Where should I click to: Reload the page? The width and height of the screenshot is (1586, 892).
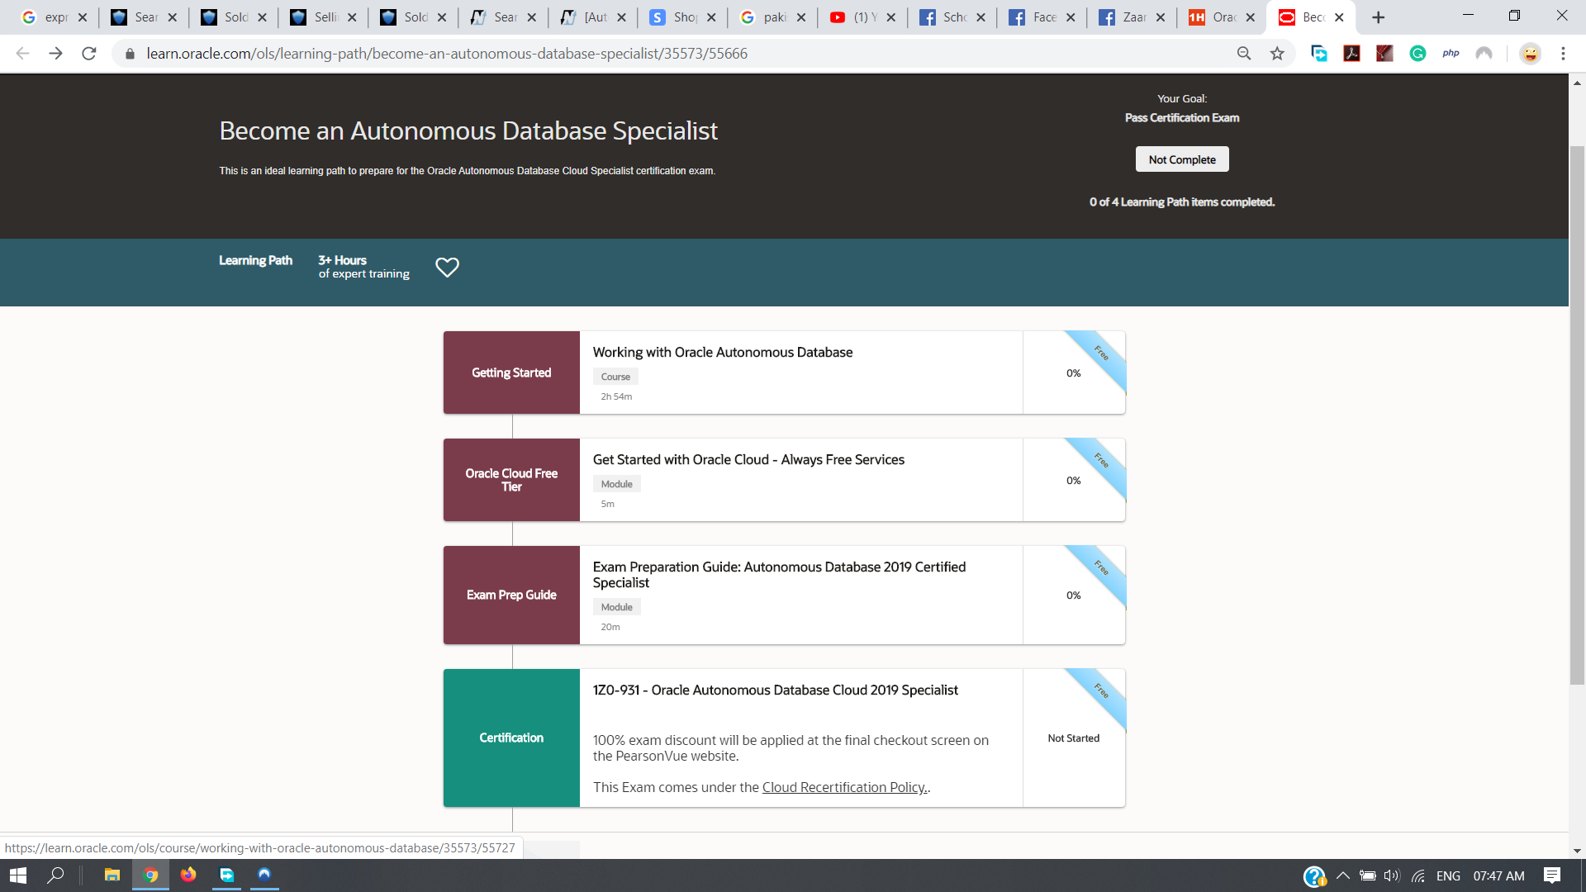[x=89, y=54]
